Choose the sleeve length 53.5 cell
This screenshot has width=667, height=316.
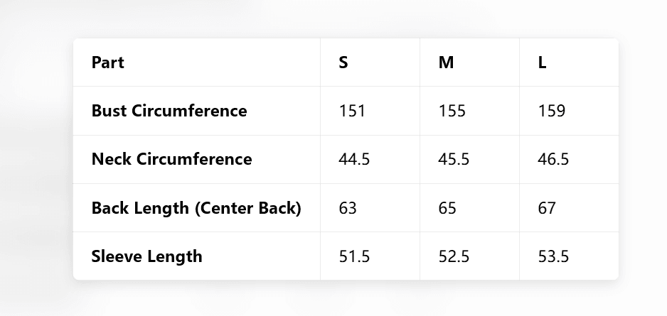tap(553, 256)
